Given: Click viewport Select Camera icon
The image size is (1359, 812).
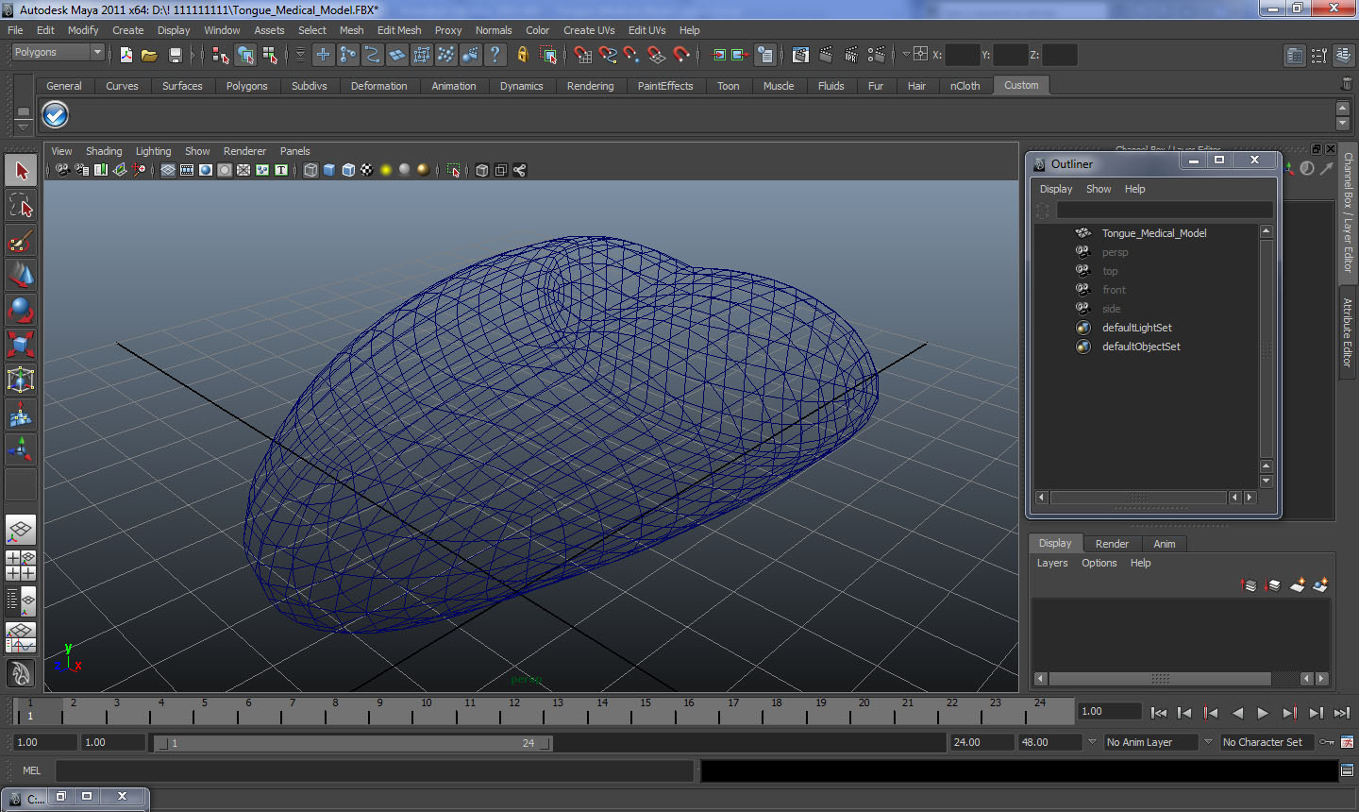Looking at the screenshot, I should [x=61, y=170].
